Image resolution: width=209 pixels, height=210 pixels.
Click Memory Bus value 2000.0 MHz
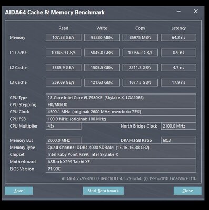click(x=63, y=140)
